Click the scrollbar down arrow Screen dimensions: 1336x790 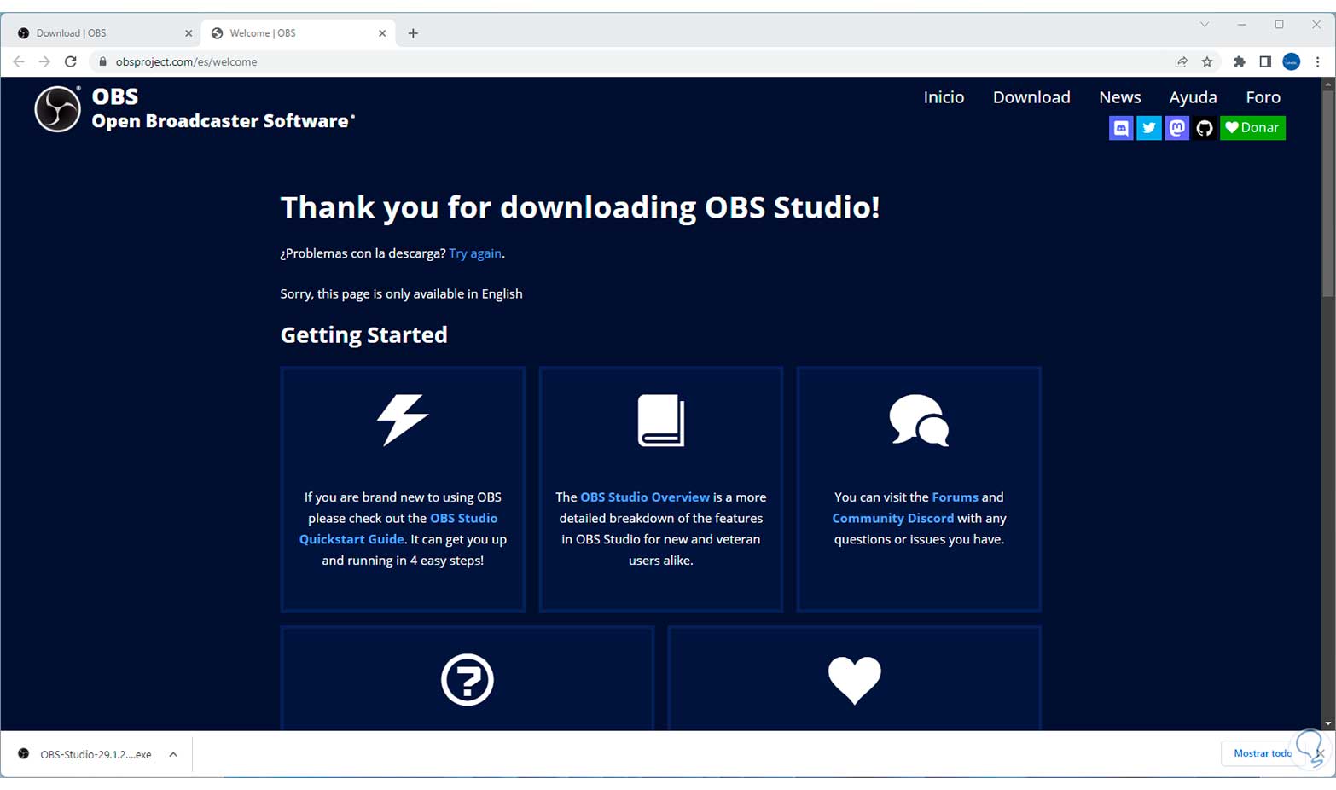tap(1327, 723)
